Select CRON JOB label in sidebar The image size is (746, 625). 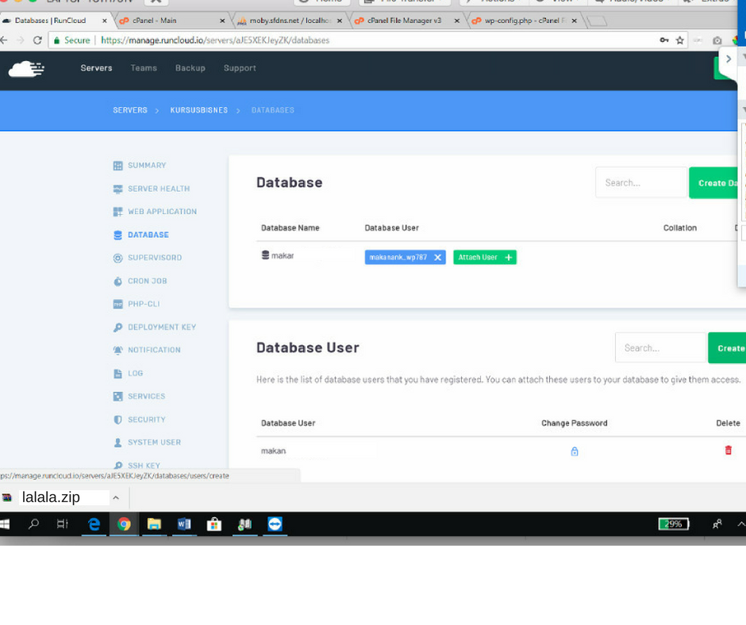(147, 281)
